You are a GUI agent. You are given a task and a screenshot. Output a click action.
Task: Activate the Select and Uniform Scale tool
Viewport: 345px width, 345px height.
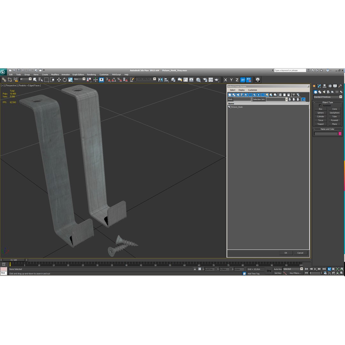tap(70, 80)
